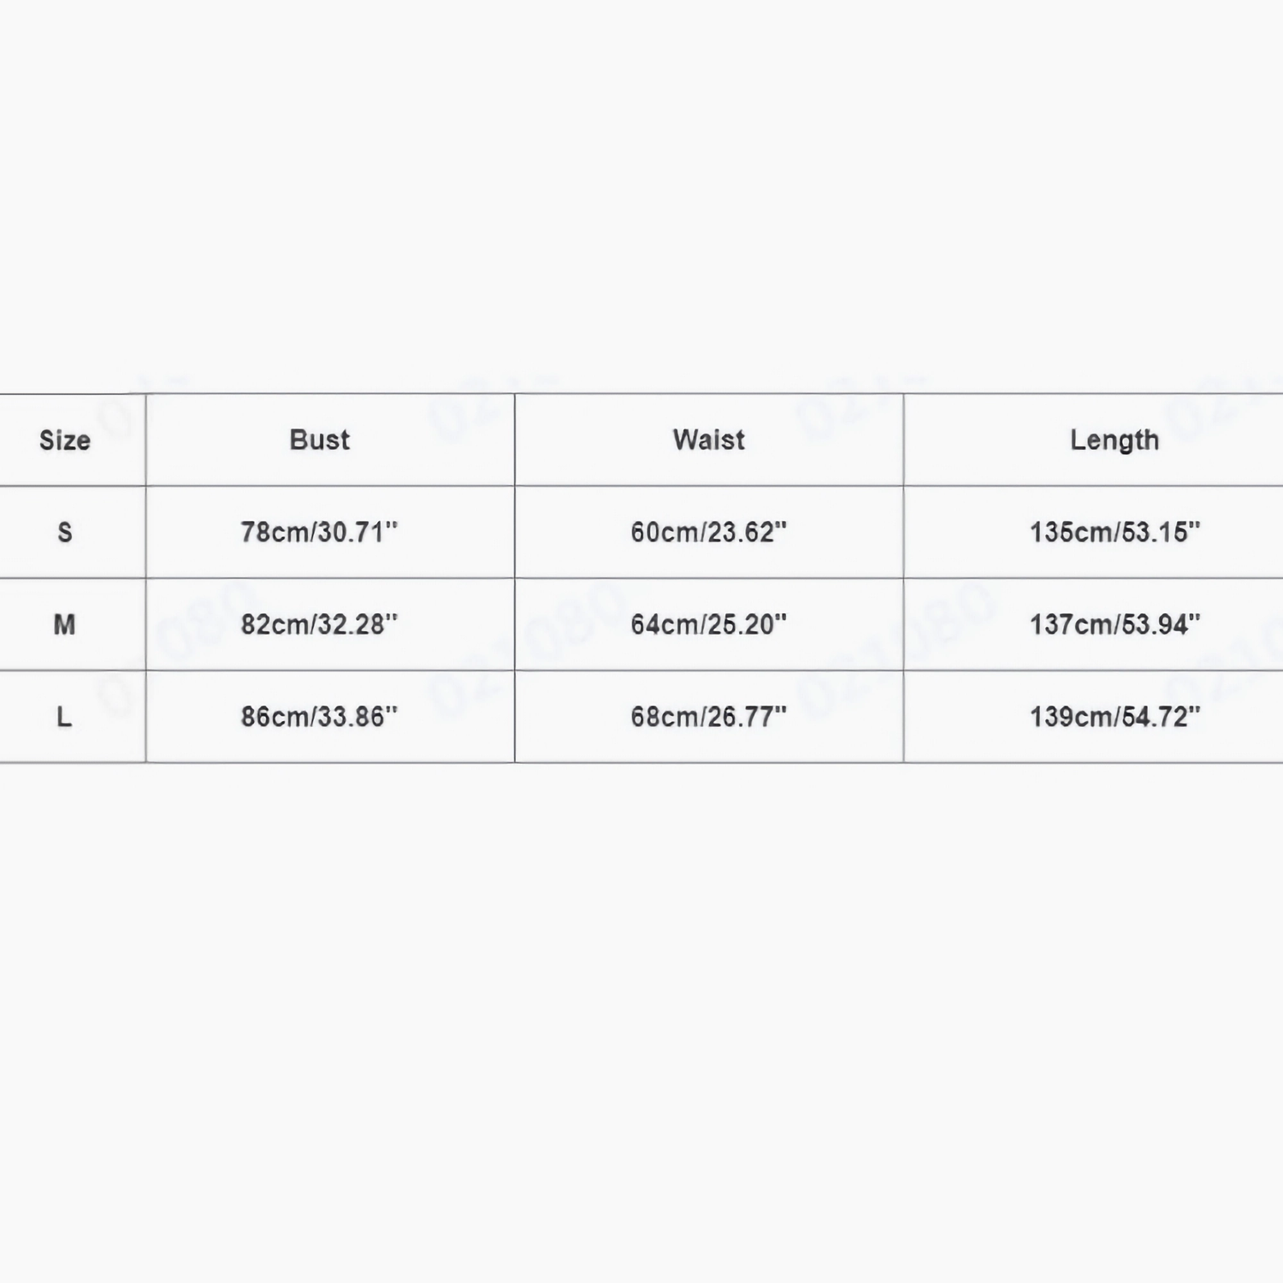Select the S size row label
Screen dimensions: 1283x1283
(65, 533)
